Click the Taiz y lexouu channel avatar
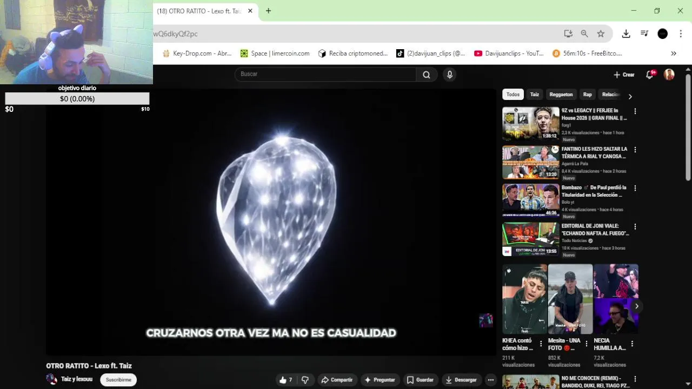692x389 pixels. point(51,379)
